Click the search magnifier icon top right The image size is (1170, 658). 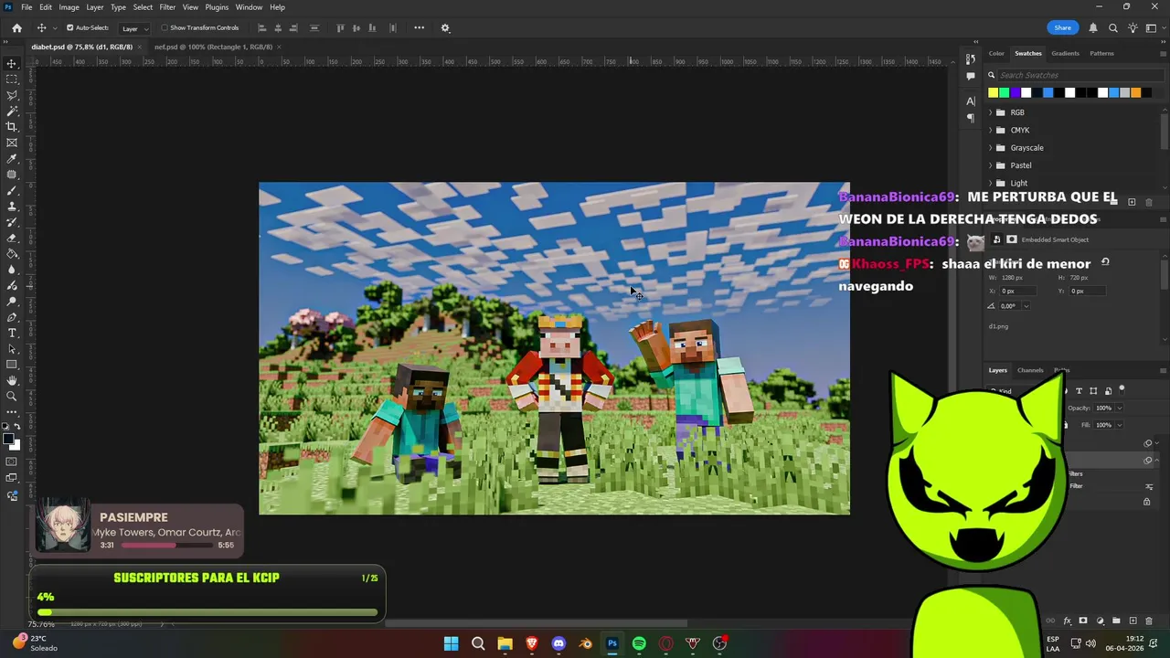pos(1112,28)
